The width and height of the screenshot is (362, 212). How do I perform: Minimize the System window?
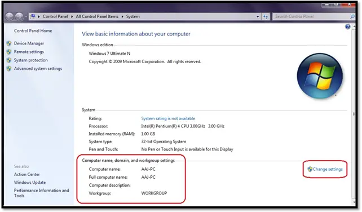pos(326,4)
